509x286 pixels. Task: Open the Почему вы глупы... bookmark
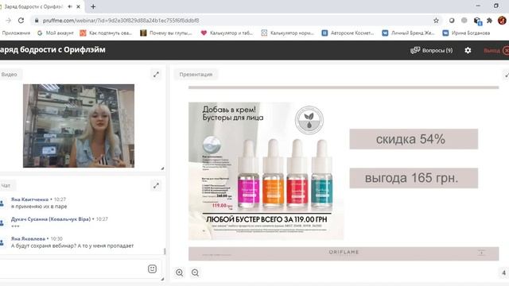(x=166, y=33)
